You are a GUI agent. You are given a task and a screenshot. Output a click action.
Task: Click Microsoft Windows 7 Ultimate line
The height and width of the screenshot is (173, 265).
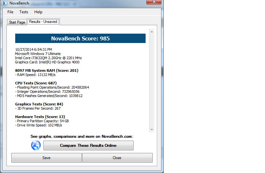38,54
